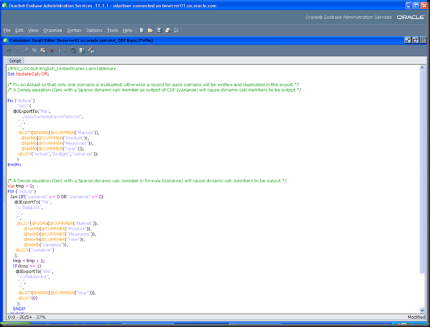Click the New document icon
The image size is (430, 327).
click(141, 30)
